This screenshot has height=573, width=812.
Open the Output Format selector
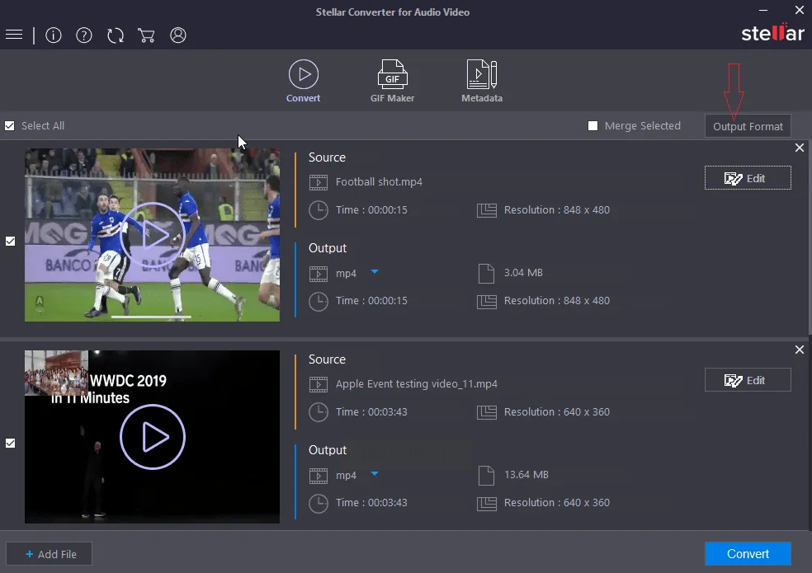748,126
